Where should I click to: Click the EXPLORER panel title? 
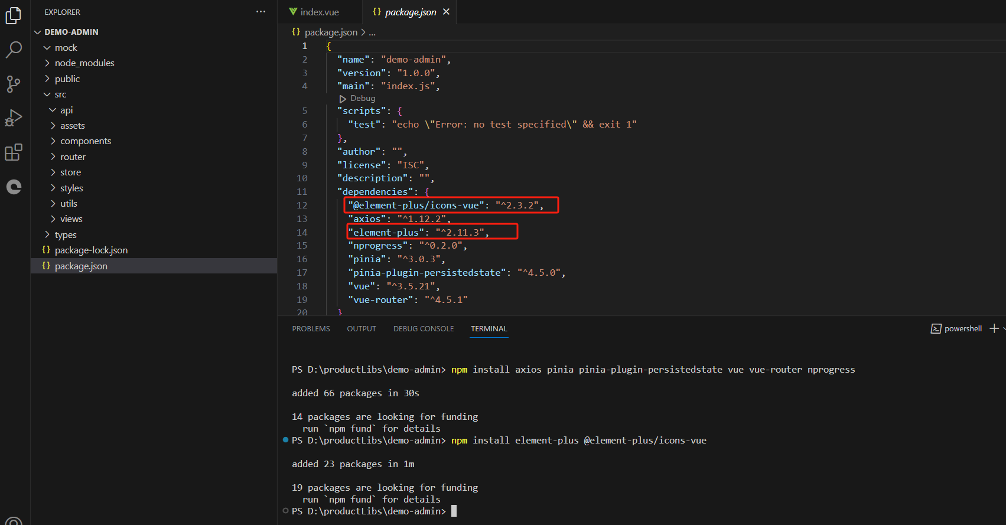[63, 12]
